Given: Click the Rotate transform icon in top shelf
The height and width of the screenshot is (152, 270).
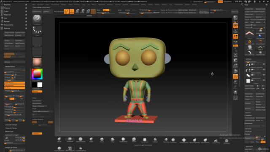Looking at the screenshot, I should (88, 11).
